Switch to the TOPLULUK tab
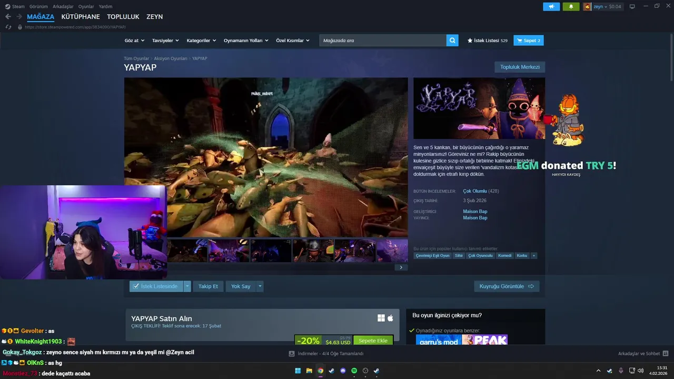This screenshot has height=379, width=674. tap(123, 17)
